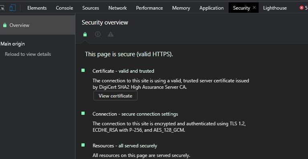Image resolution: width=308 pixels, height=159 pixels.
Task: Click the green lock beside Overview
Action: point(5,25)
